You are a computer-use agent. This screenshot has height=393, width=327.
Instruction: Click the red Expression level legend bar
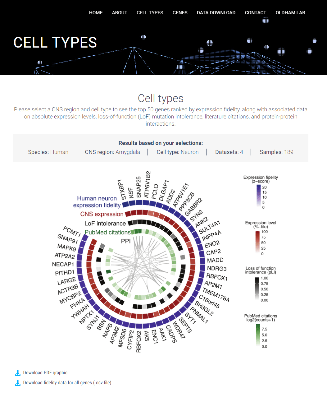click(257, 243)
